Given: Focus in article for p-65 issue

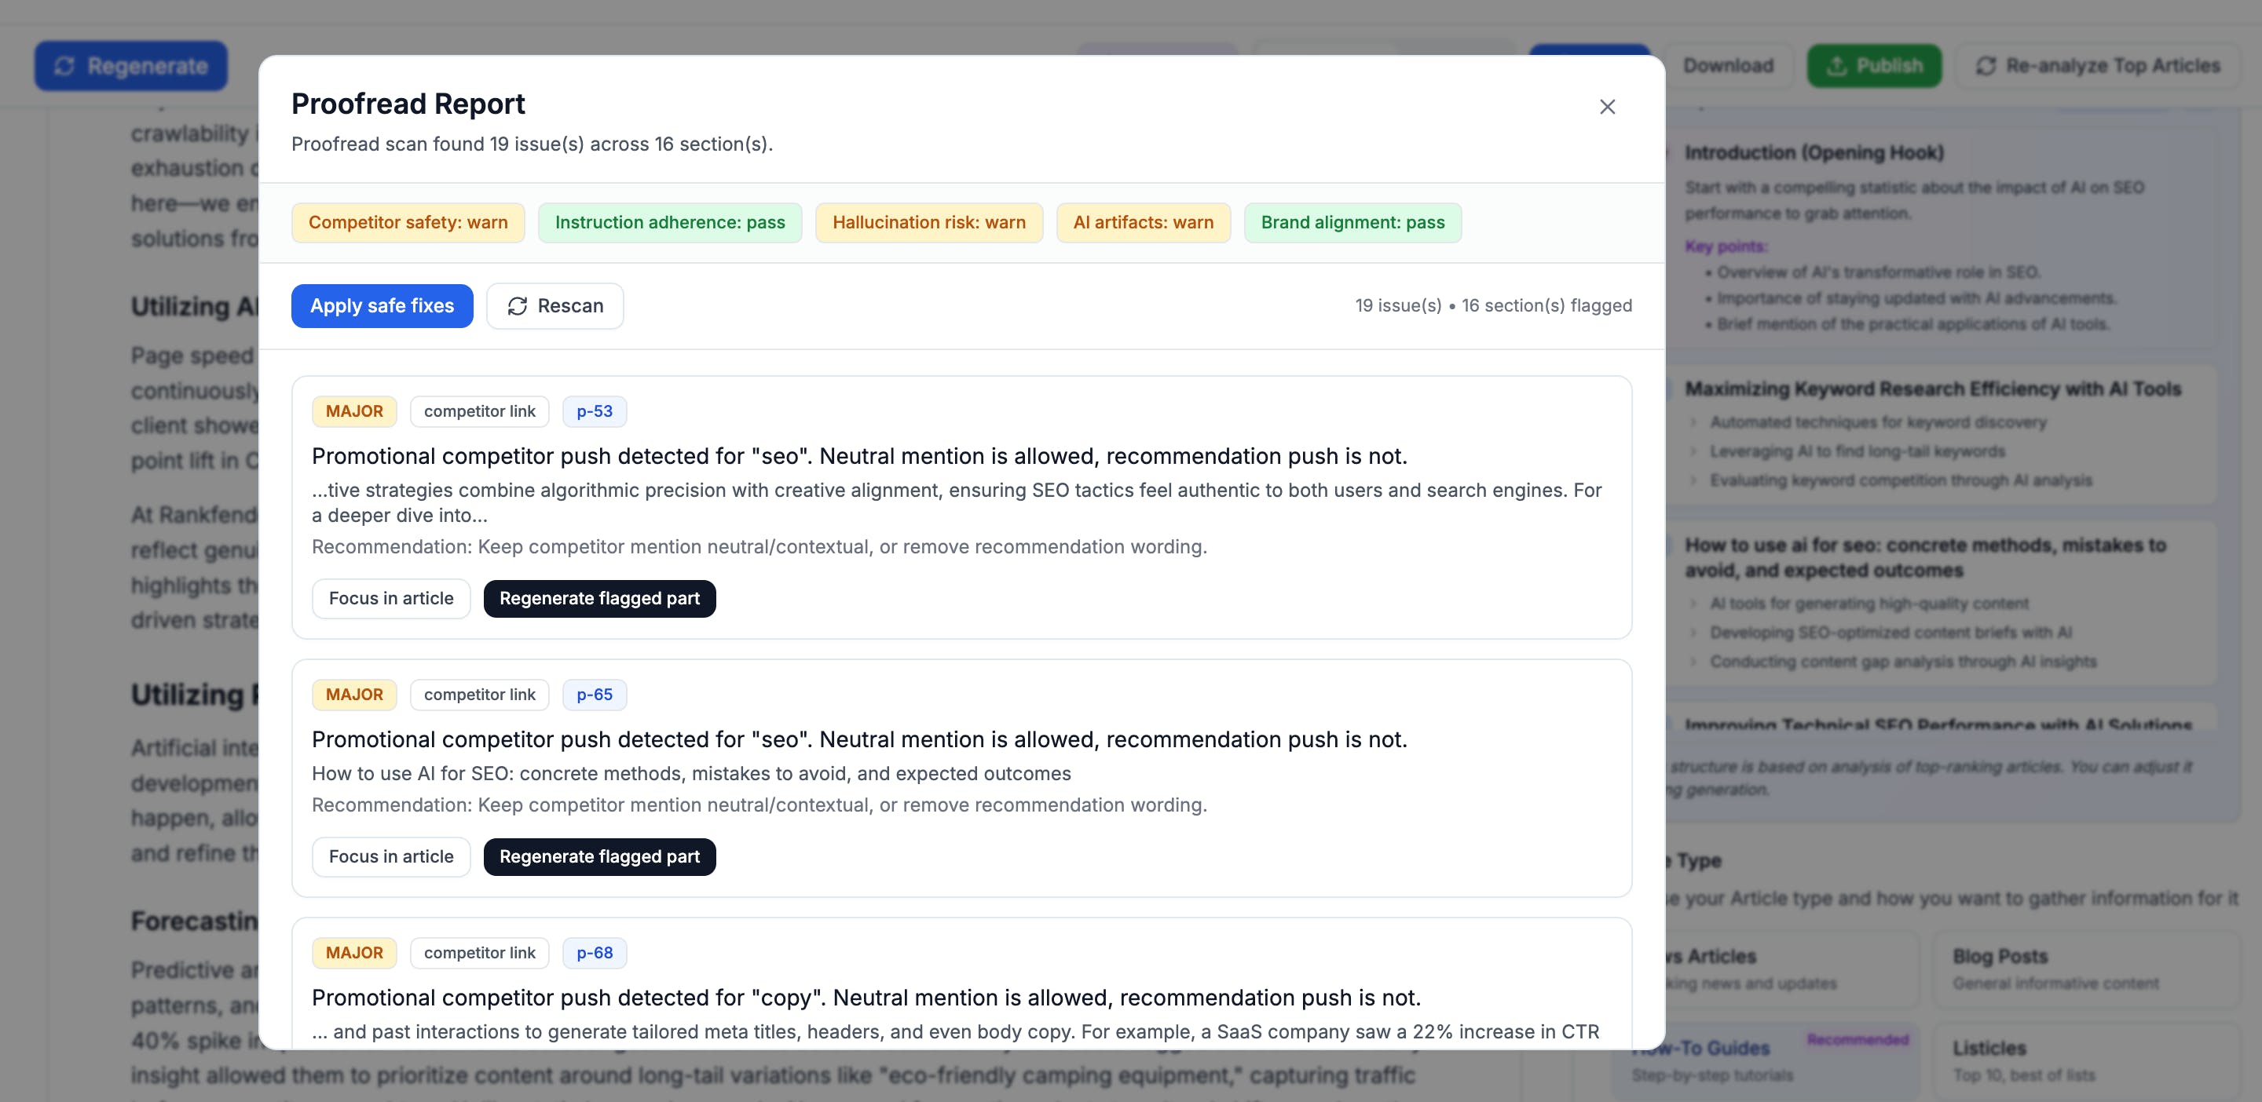Looking at the screenshot, I should click(391, 856).
